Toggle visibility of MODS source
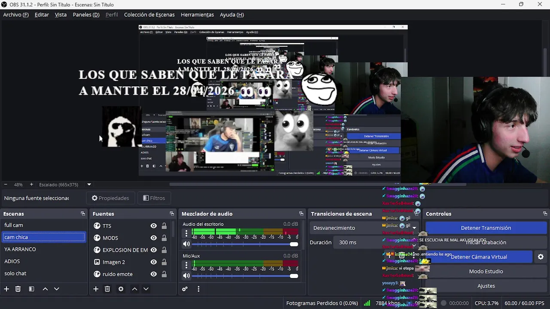The width and height of the screenshot is (550, 309). click(x=153, y=238)
